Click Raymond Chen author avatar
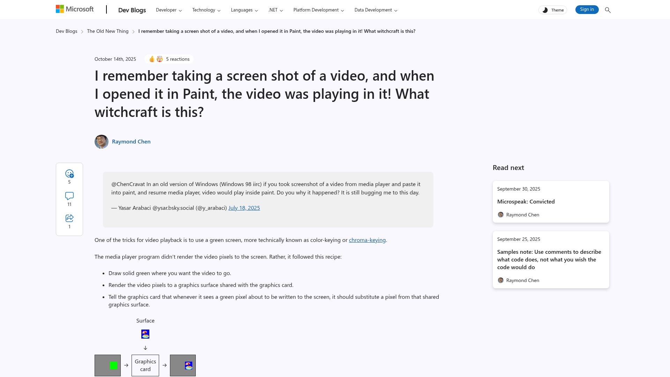 (102, 142)
